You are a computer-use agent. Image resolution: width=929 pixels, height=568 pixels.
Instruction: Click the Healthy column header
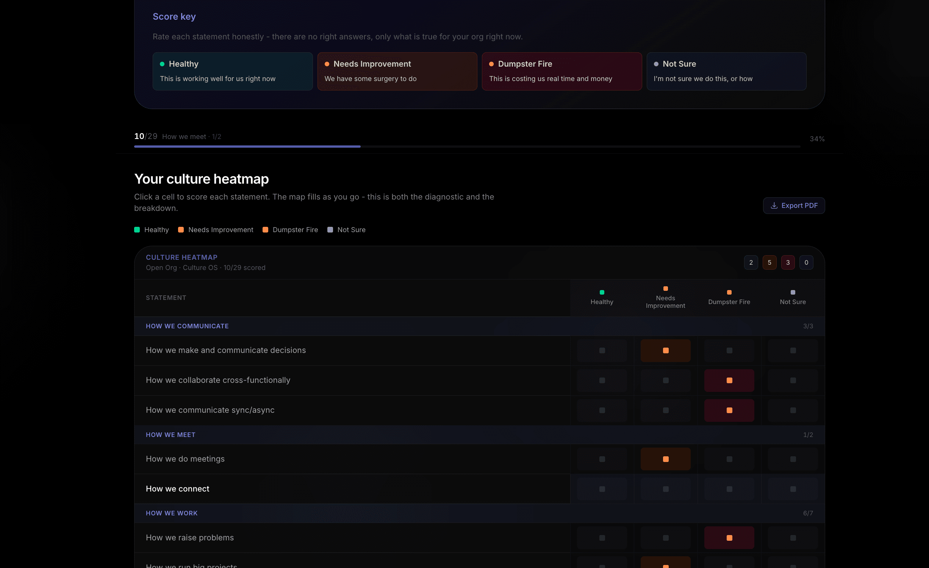point(602,298)
